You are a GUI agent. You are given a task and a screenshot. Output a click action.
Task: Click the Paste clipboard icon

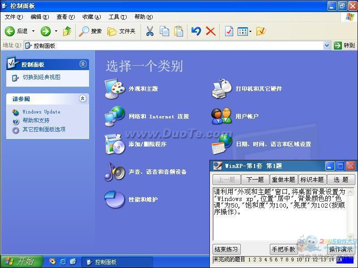pos(178,31)
